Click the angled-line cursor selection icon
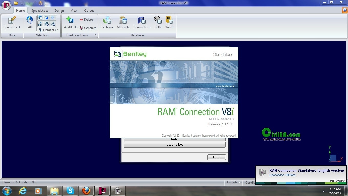Screen dimensions: 348x196 pyautogui.click(x=53, y=24)
